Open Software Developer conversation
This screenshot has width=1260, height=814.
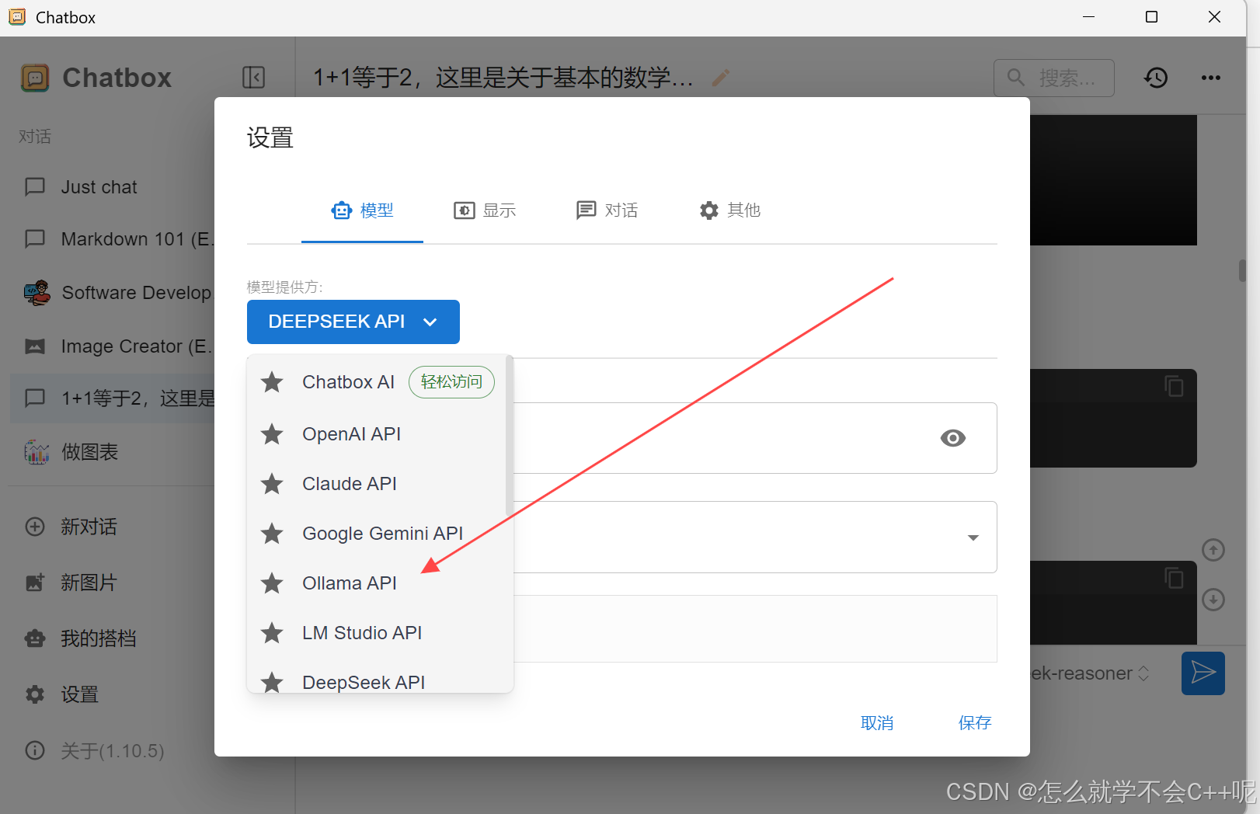click(113, 293)
